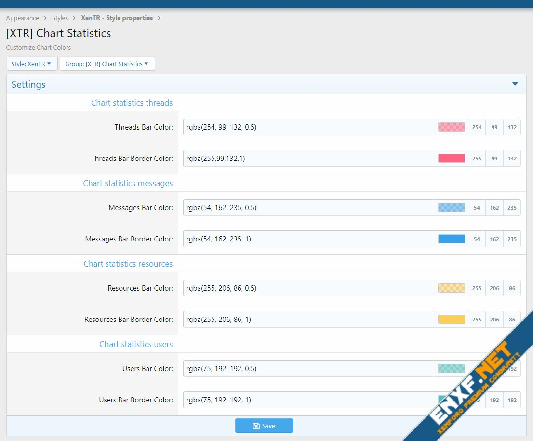
Task: Click red value 254 of Threads Bar Color
Action: pos(477,127)
